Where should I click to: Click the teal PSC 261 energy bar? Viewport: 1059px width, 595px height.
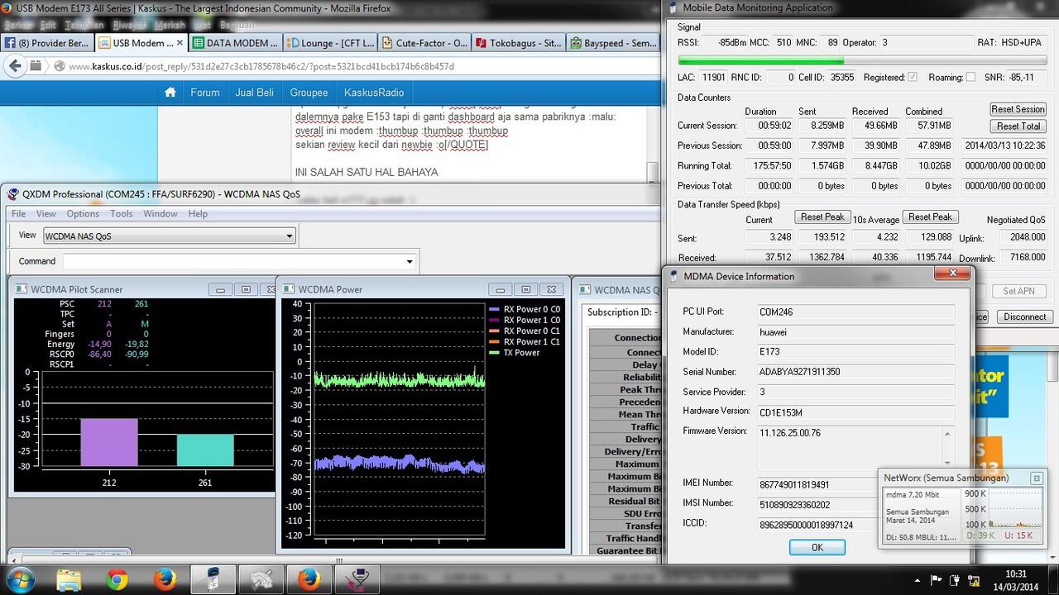205,450
